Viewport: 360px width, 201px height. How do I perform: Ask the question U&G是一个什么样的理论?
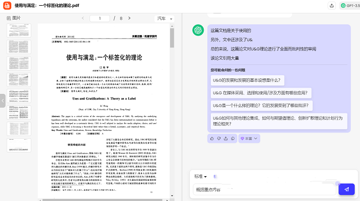pos(261,106)
